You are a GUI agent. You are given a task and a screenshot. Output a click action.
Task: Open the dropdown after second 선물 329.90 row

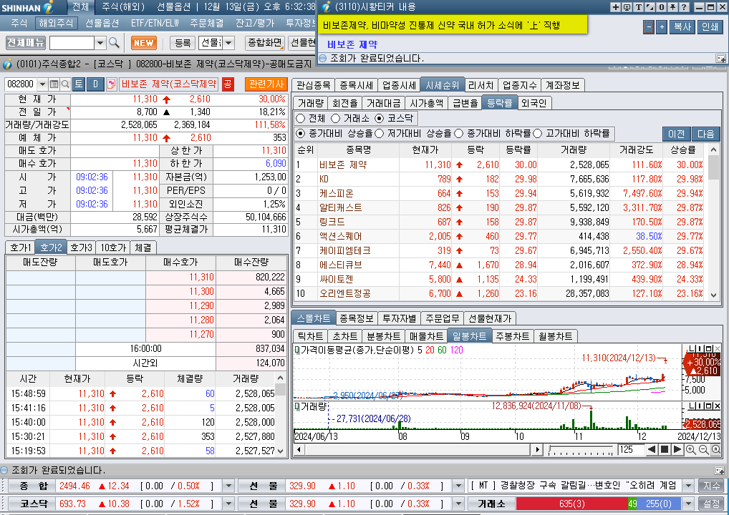[x=458, y=504]
